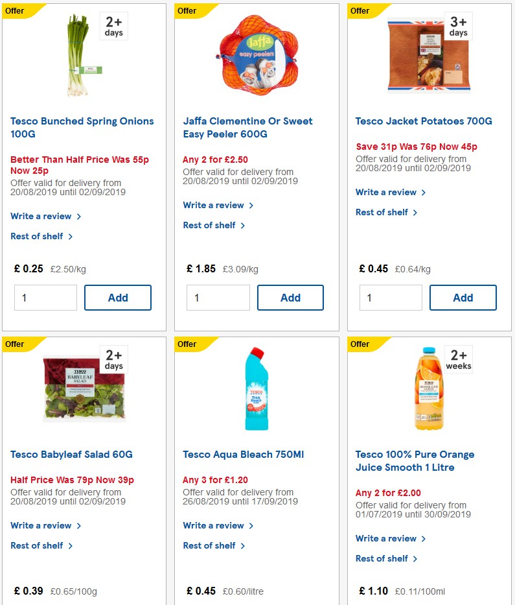The width and height of the screenshot is (515, 605).
Task: Open 'Rest of shelf' under Jaffa Clementine
Action: tap(210, 225)
